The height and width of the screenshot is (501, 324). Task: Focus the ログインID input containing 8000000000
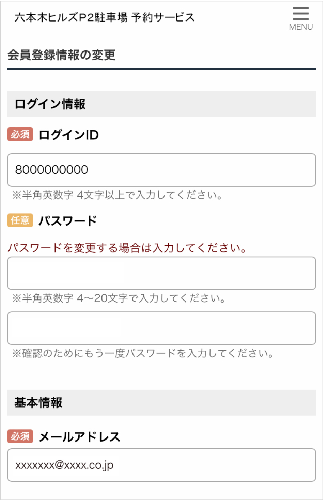point(162,170)
